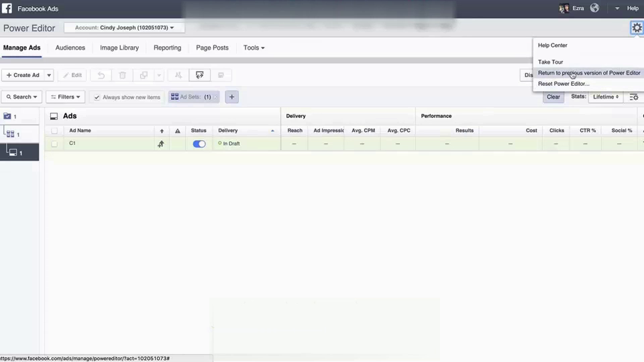Open the top bar account dropdown arrow
Viewport: 644px width, 362px height.
click(617, 8)
